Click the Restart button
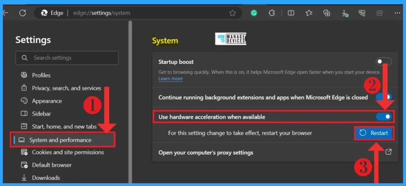Screen dimensions: 406x186 pyautogui.click(x=374, y=133)
